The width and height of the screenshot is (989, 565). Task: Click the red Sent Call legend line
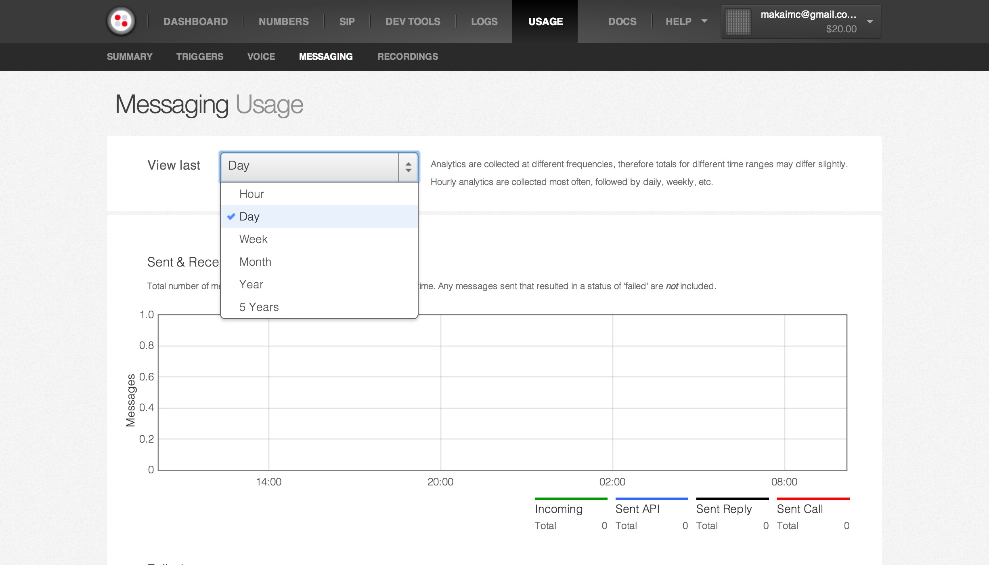coord(813,499)
